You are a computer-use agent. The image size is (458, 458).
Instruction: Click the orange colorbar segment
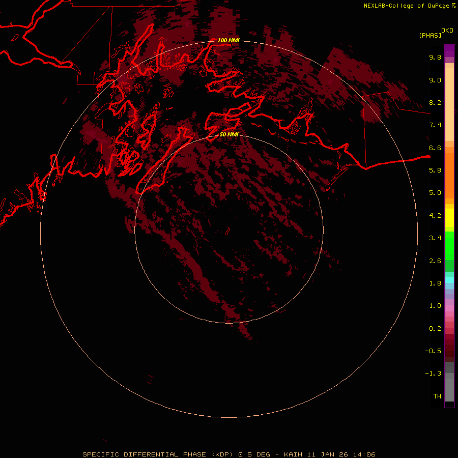449,176
